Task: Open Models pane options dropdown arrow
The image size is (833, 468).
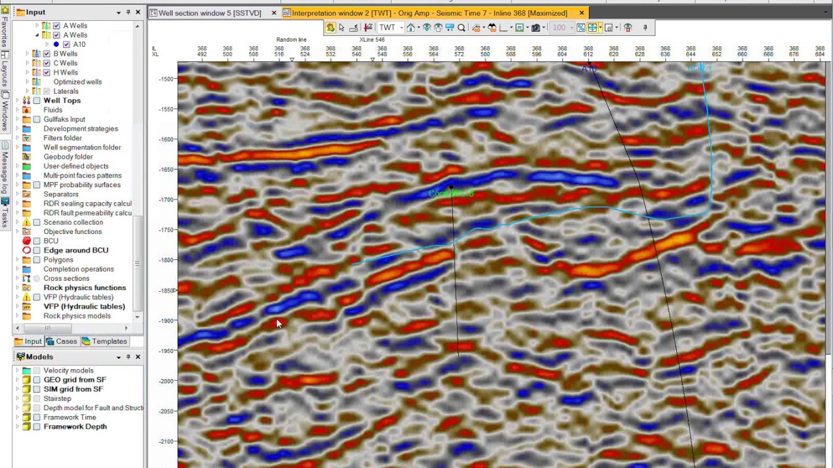Action: coord(118,357)
